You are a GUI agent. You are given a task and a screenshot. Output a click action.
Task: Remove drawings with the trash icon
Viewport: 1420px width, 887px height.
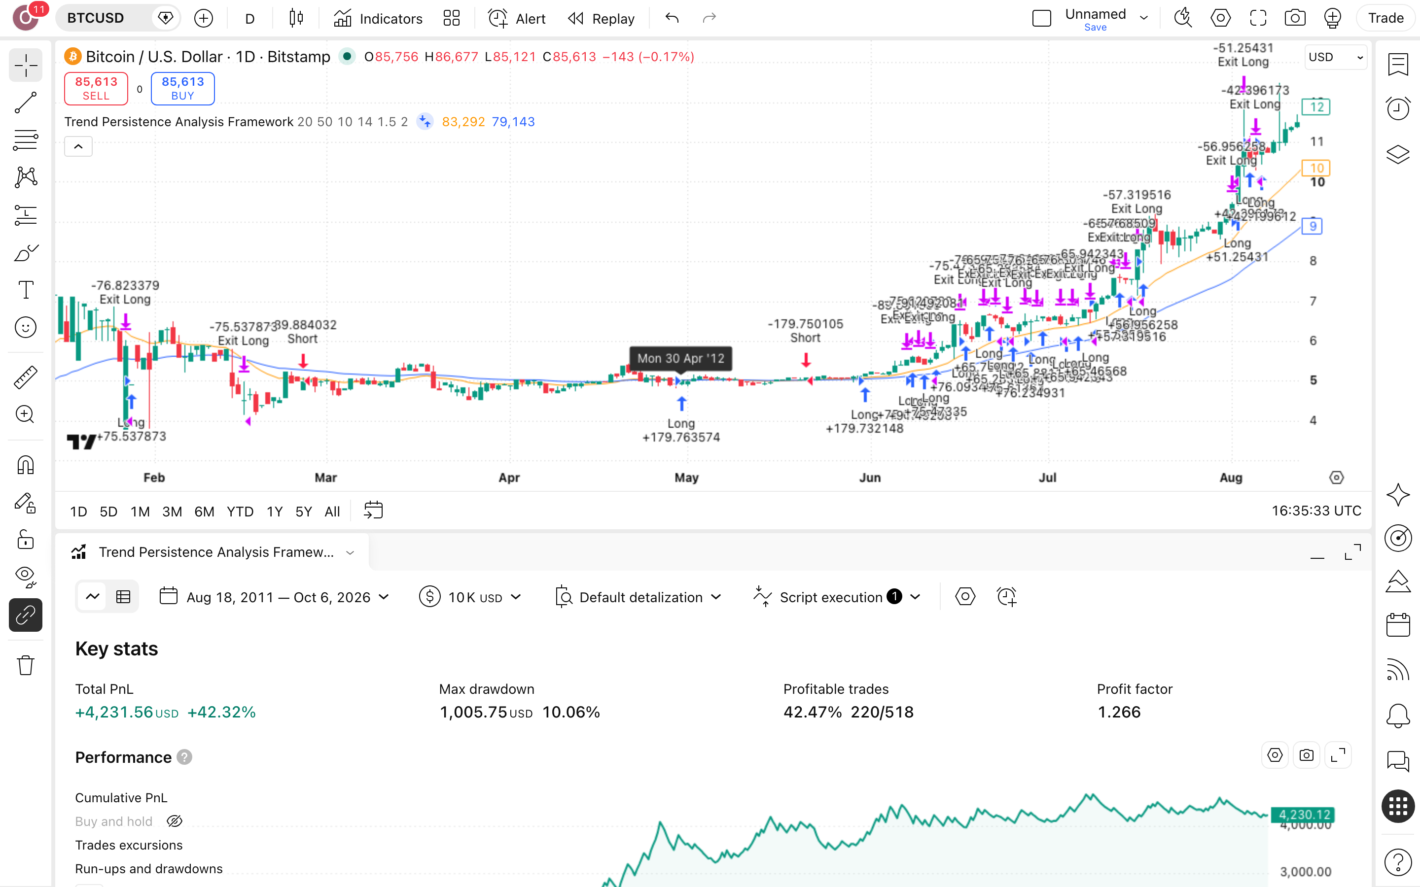click(x=25, y=665)
